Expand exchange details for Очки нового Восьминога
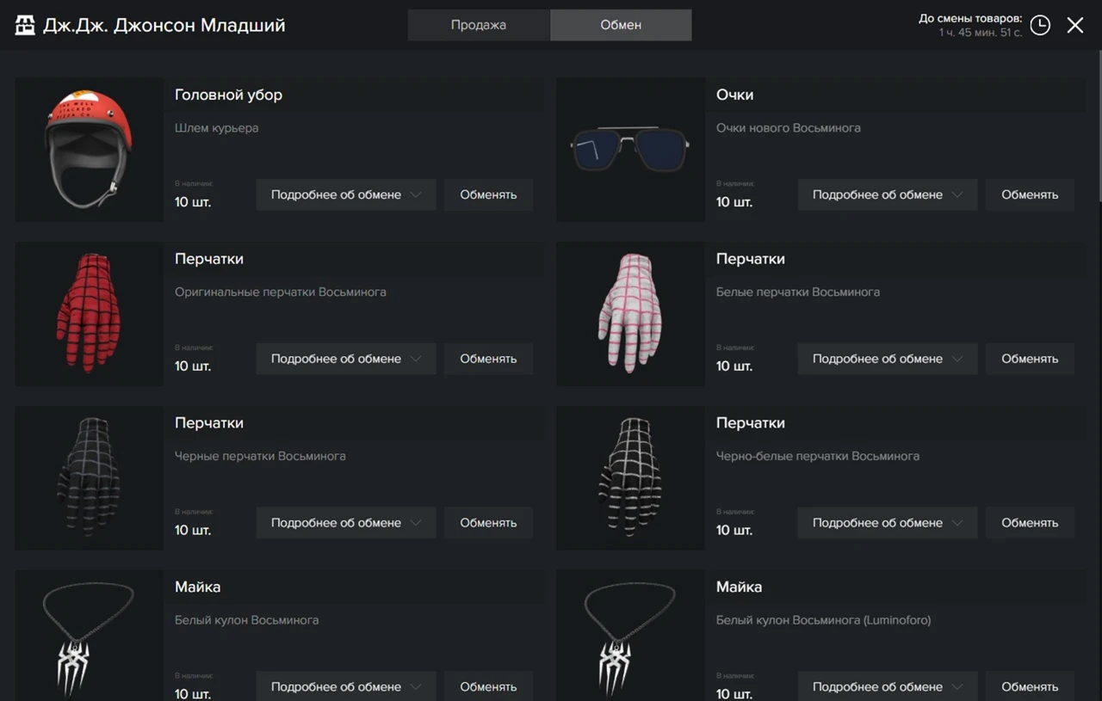 pyautogui.click(x=887, y=194)
